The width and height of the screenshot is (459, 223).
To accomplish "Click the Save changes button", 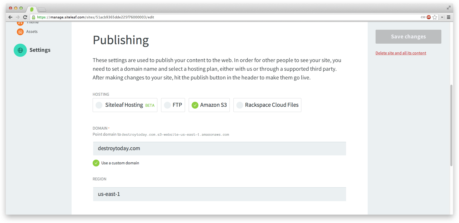I will tap(408, 37).
